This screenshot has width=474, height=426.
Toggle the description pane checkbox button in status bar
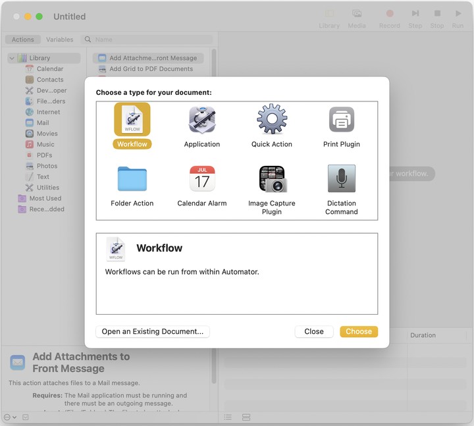click(26, 417)
